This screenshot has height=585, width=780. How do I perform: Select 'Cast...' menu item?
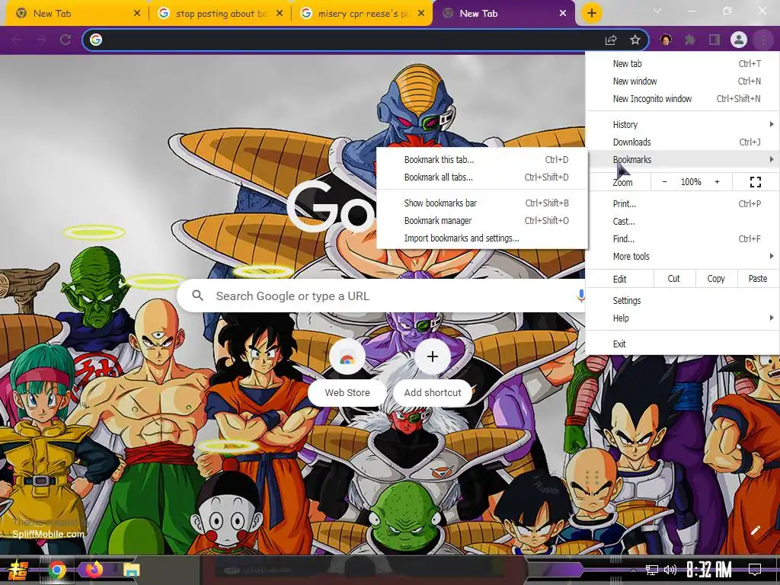(x=682, y=222)
